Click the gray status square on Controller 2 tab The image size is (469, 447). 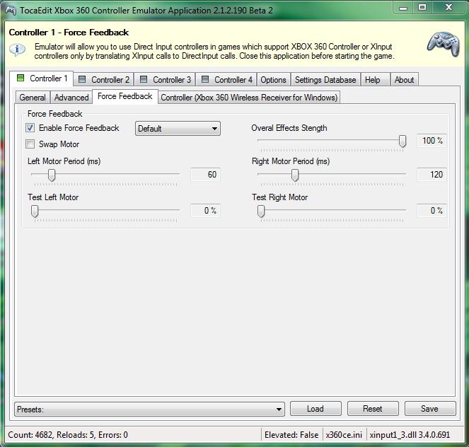82,79
